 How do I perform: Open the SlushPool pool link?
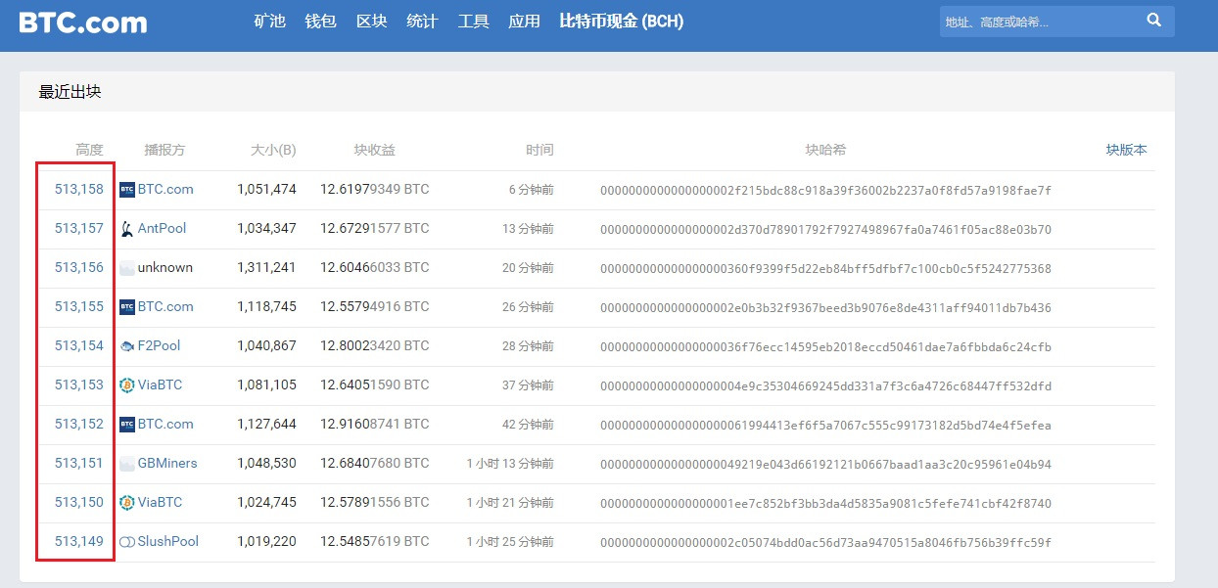(168, 541)
